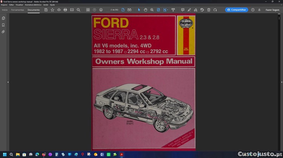Screen dimensions: 283x158
Task: Upload the file with the cloud icon
Action: (59, 10)
